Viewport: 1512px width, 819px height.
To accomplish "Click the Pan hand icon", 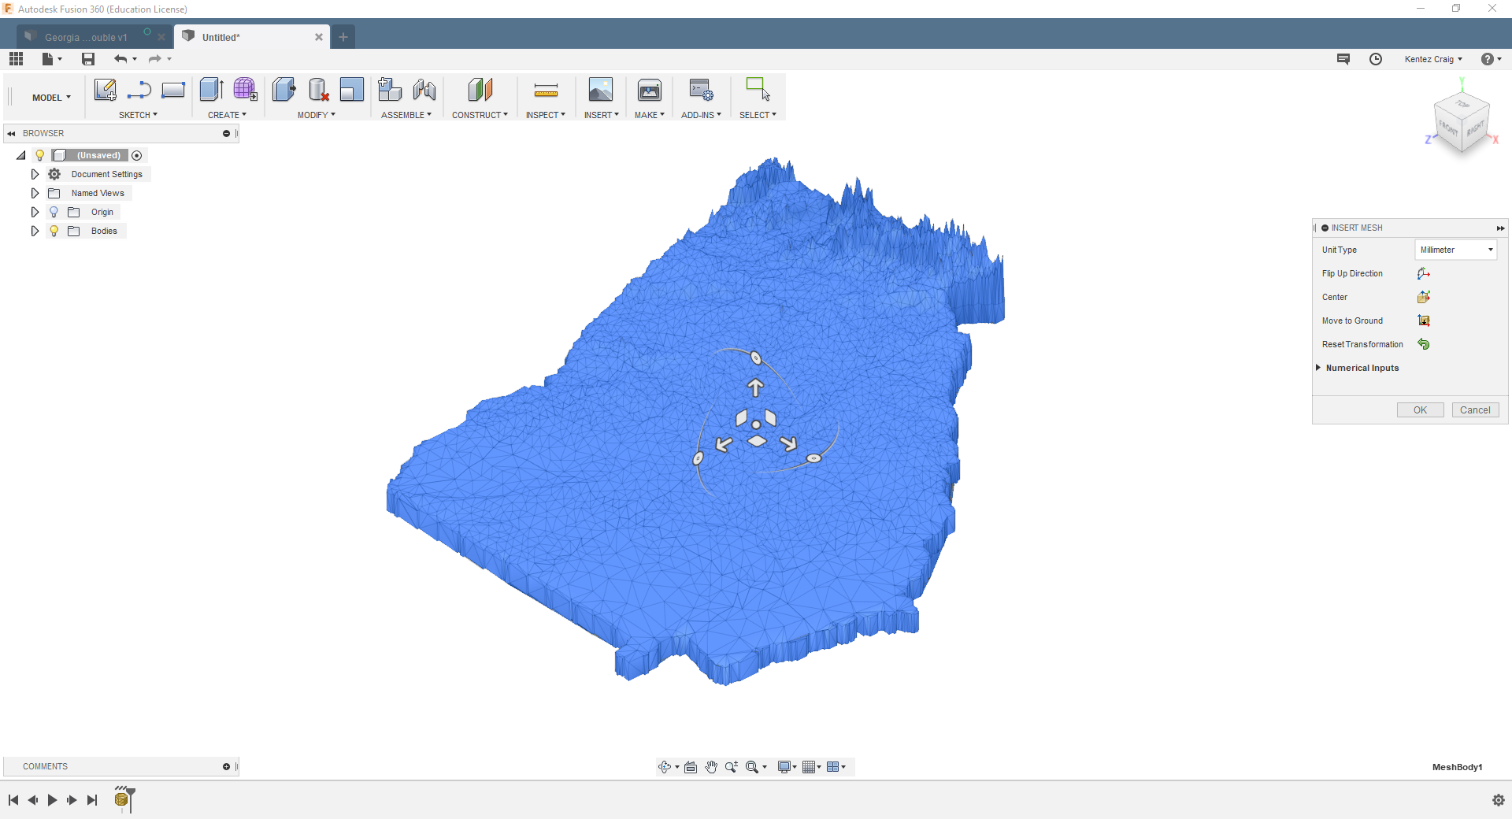I will point(711,767).
